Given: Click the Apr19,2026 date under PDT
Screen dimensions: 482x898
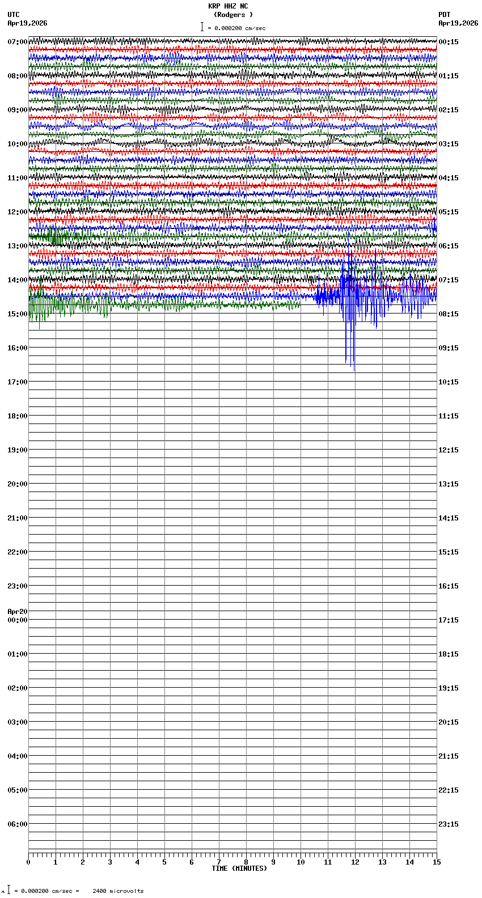Looking at the screenshot, I should (458, 23).
